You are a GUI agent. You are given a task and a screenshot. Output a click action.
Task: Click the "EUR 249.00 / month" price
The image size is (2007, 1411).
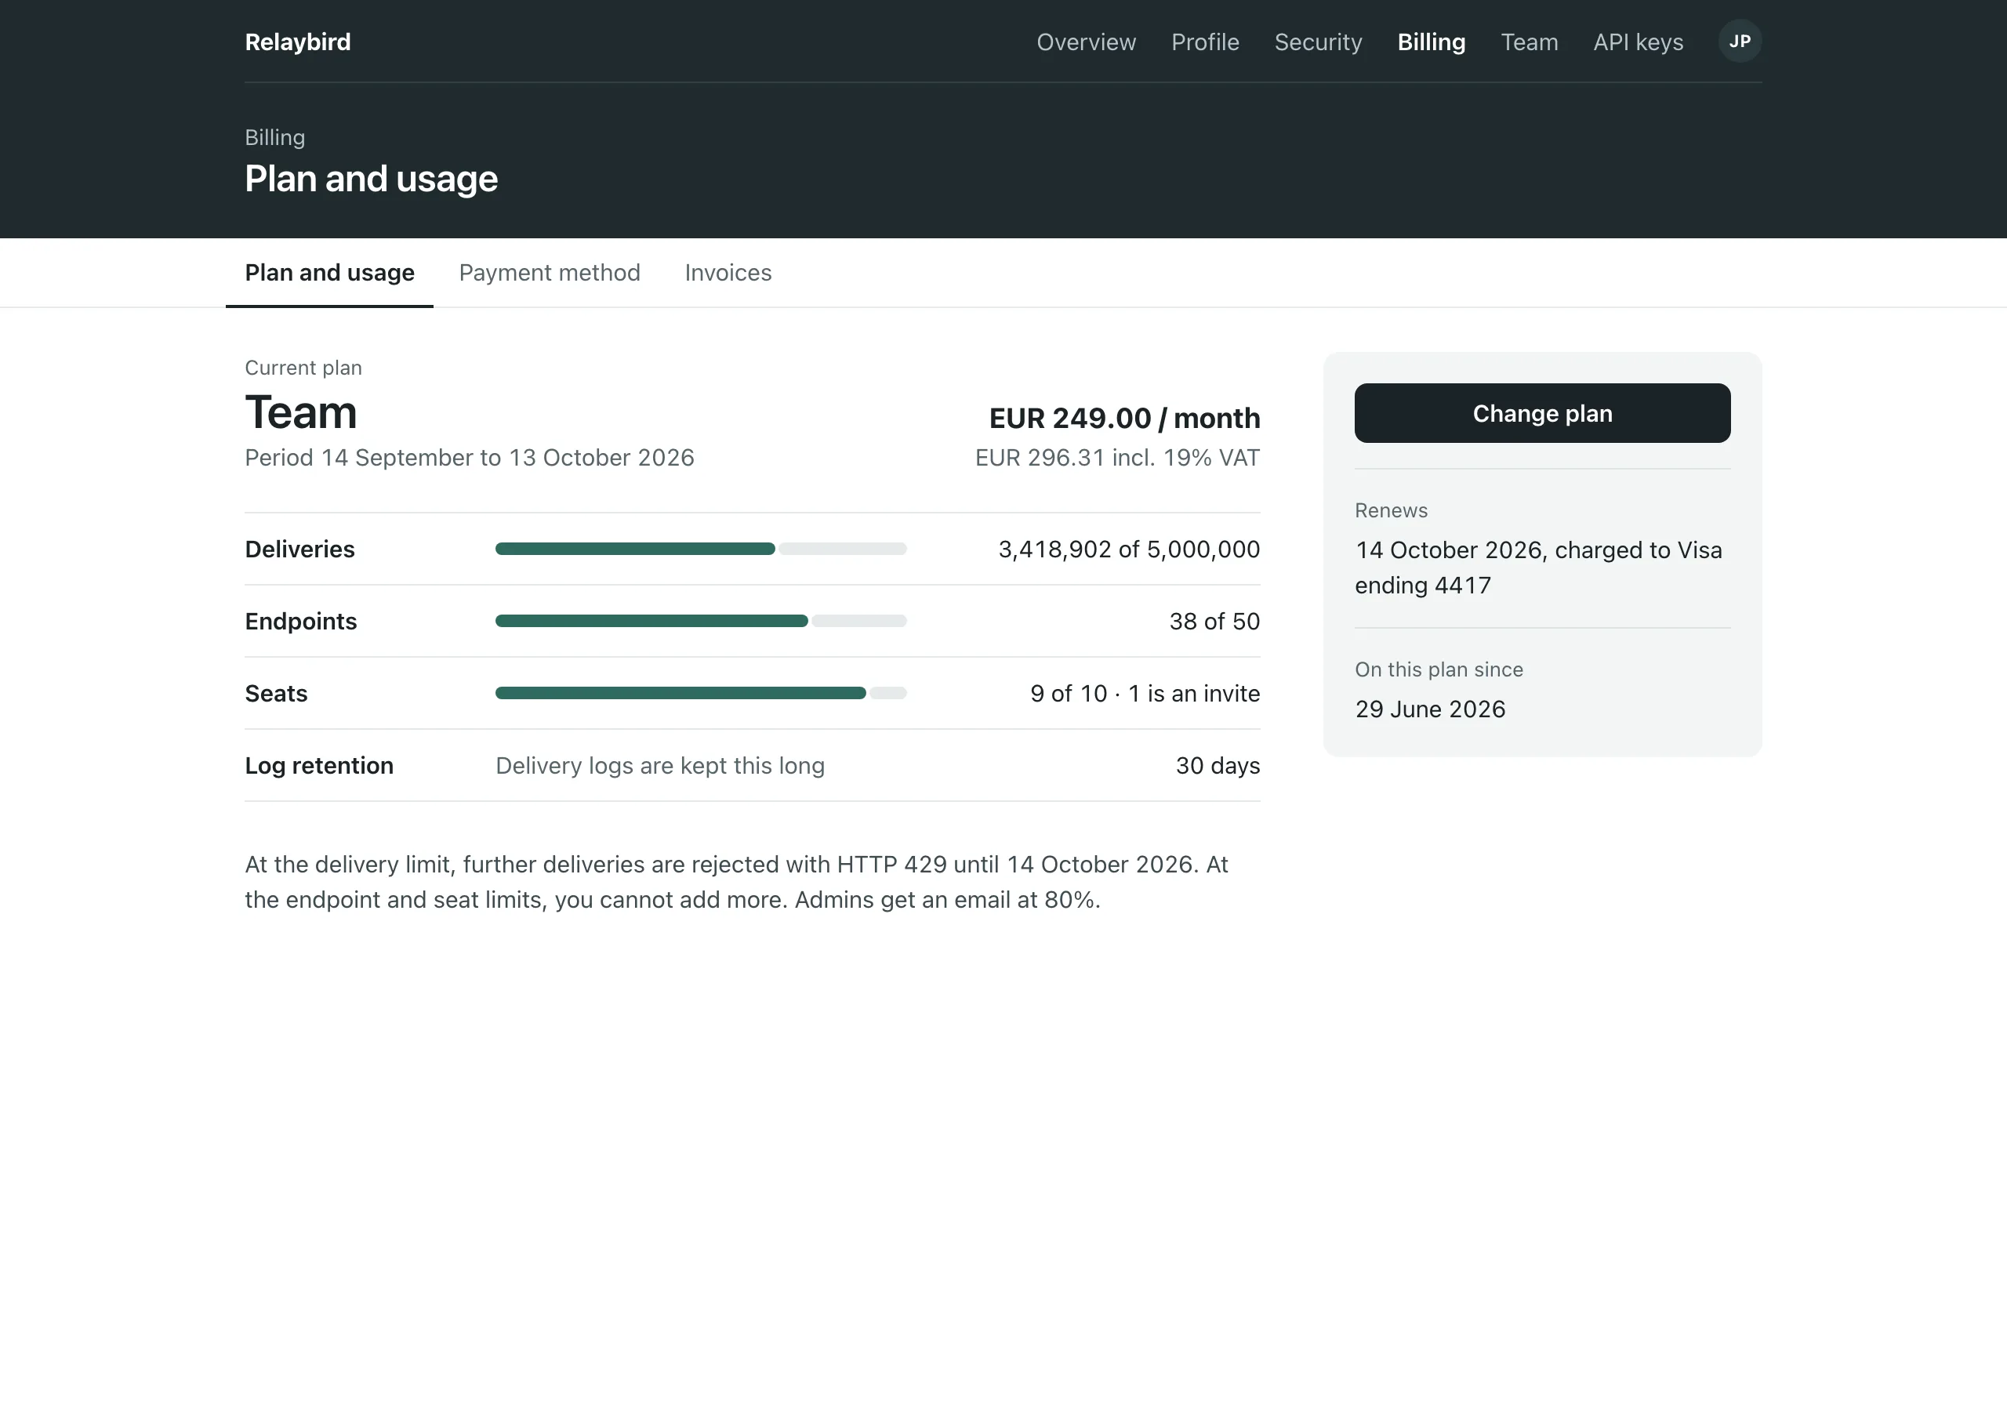[1124, 418]
